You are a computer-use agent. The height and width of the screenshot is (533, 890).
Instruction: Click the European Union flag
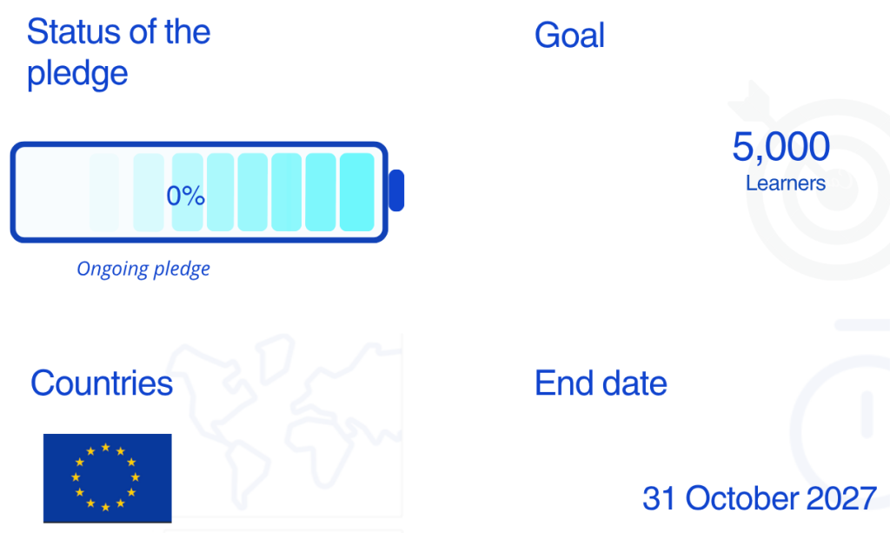pyautogui.click(x=108, y=477)
